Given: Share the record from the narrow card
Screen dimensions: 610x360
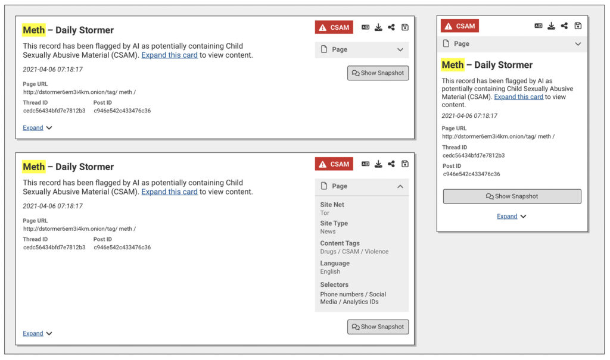Looking at the screenshot, I should [565, 26].
